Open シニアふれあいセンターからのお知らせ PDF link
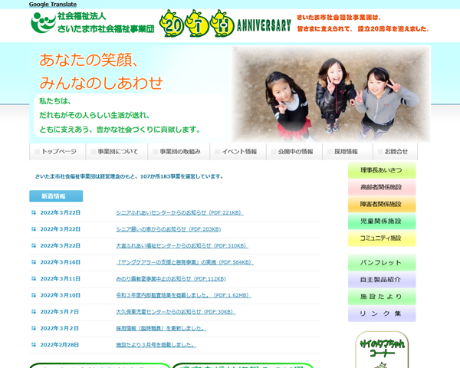The width and height of the screenshot is (460, 368). pyautogui.click(x=179, y=213)
